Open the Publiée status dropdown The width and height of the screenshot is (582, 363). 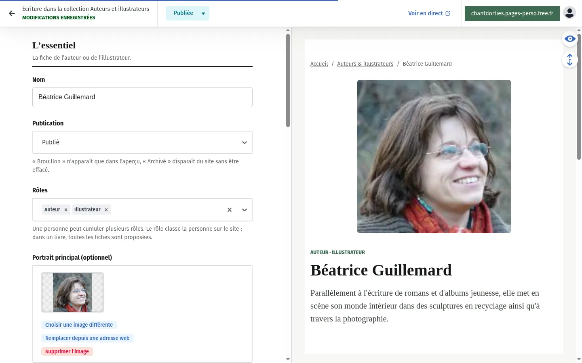[188, 13]
